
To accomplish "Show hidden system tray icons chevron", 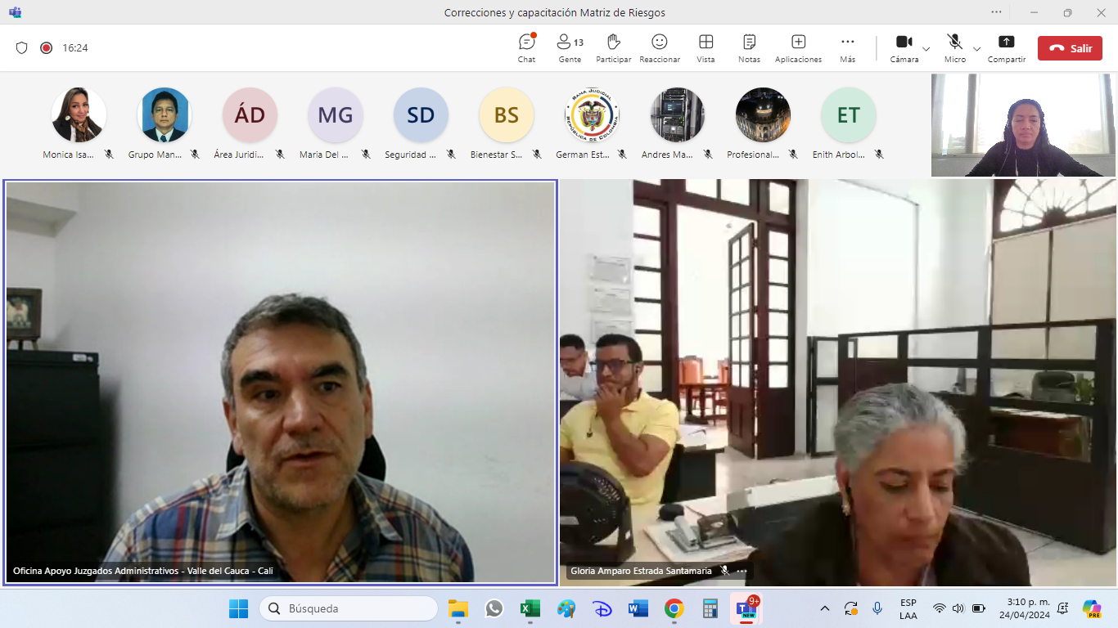I will tap(825, 608).
